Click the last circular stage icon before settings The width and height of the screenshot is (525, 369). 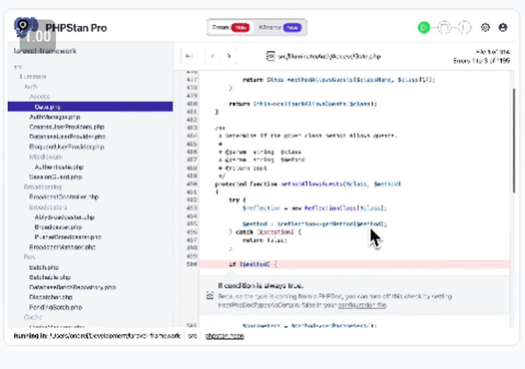coord(464,27)
